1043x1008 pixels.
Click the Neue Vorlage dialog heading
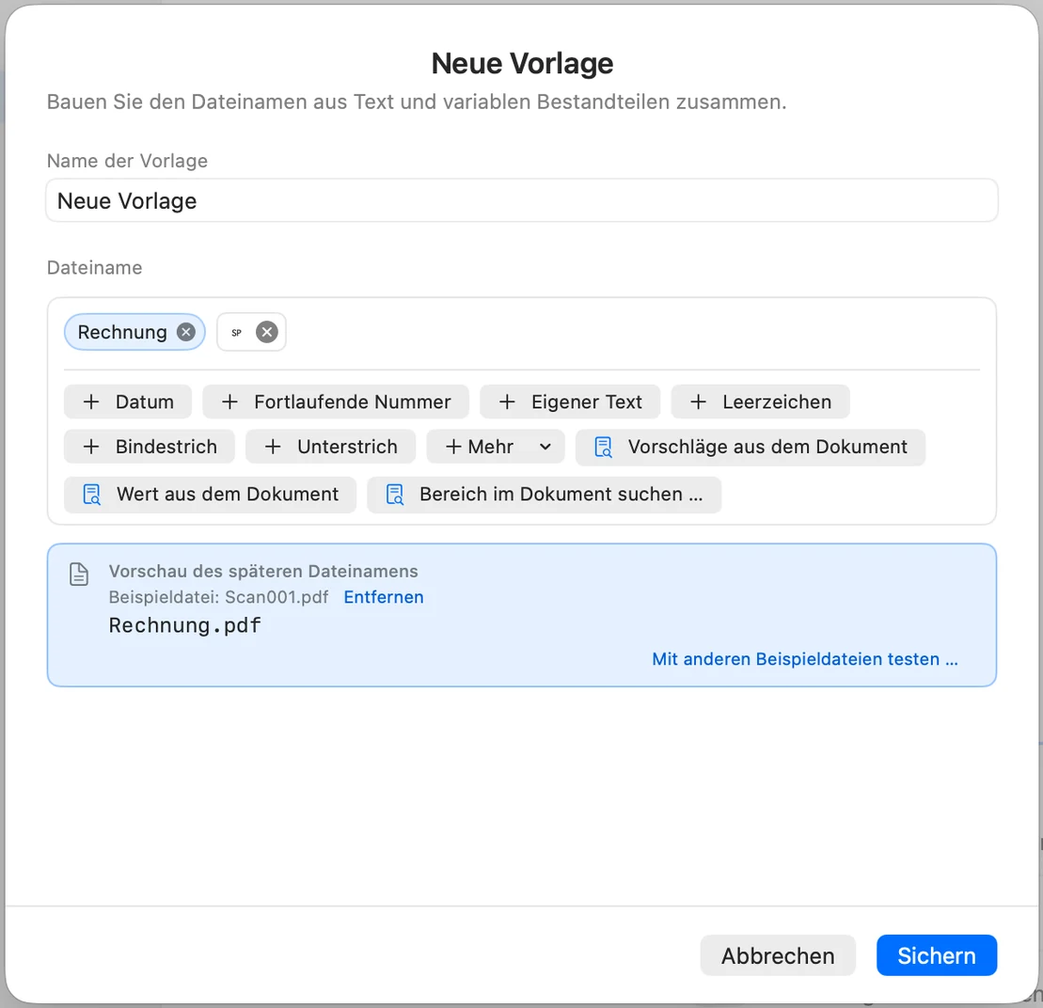pos(522,63)
